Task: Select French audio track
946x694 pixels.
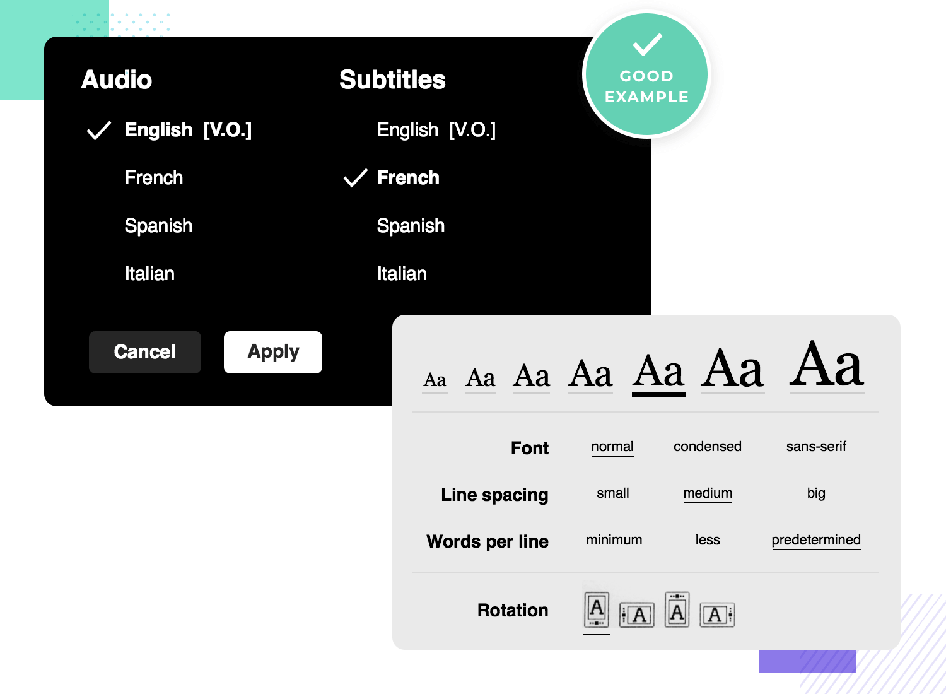Action: [154, 178]
